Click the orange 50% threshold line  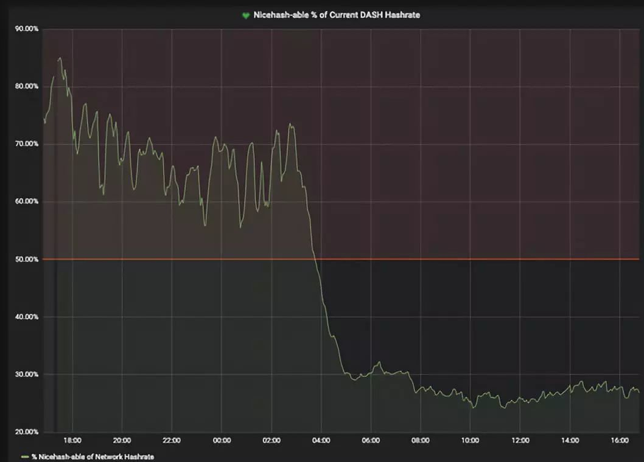point(340,259)
